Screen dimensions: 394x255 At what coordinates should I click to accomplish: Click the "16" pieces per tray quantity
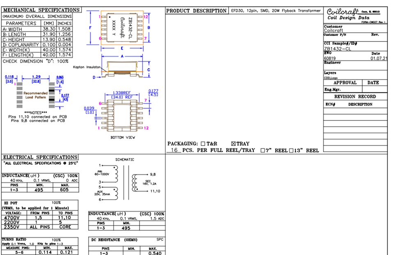pyautogui.click(x=174, y=150)
